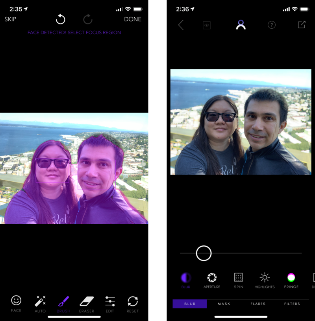Open the help question mark

click(x=272, y=25)
